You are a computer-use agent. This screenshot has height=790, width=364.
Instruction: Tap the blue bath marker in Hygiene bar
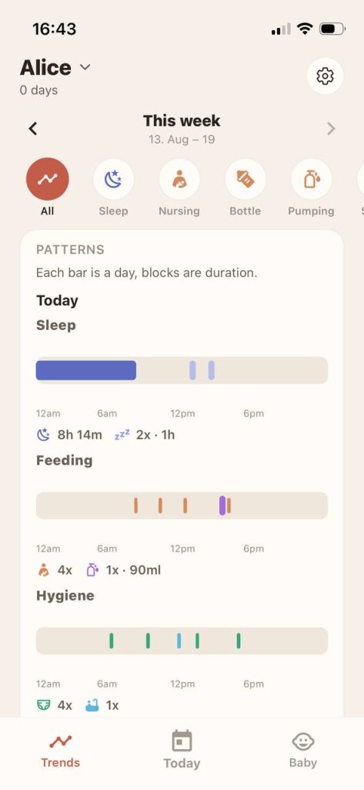point(179,641)
